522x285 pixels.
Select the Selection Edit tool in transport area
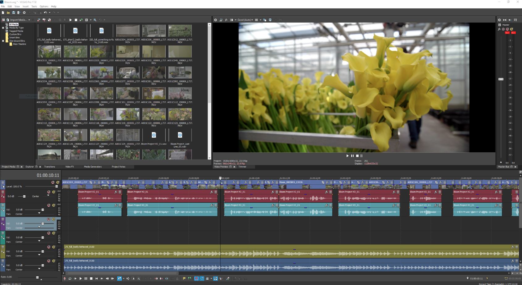(x=133, y=278)
